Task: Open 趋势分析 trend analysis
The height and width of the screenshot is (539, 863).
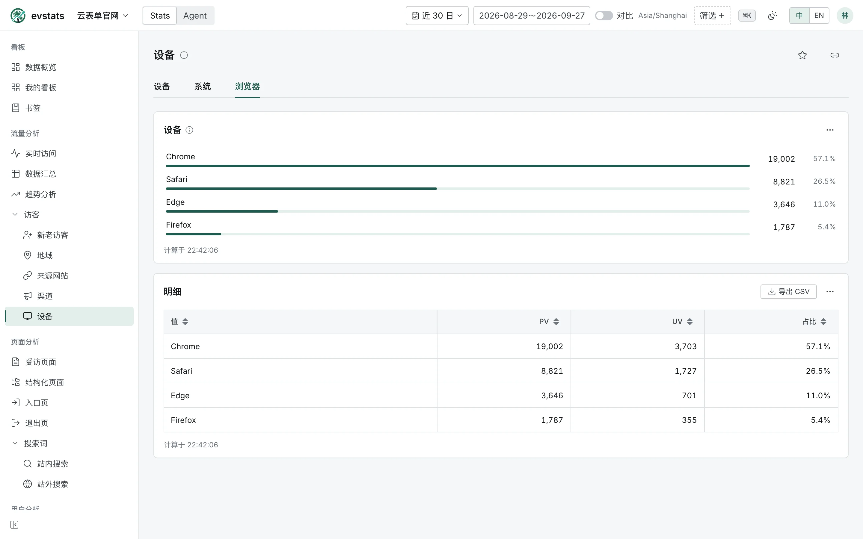Action: pos(69,194)
